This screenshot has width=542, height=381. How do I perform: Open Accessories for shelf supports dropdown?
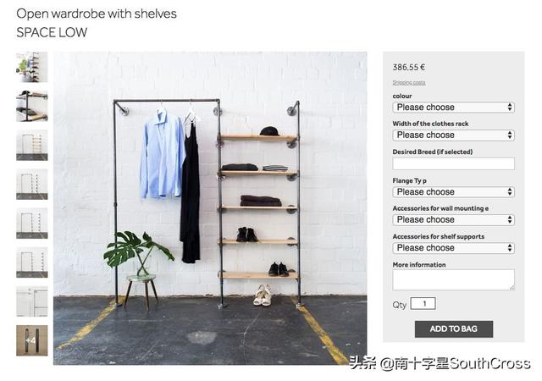tap(453, 248)
